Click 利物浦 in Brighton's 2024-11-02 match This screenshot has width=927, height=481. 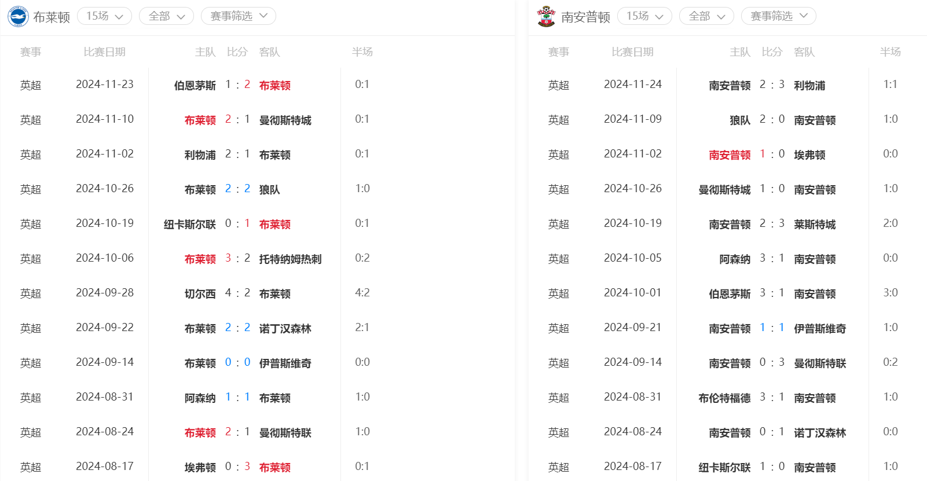pyautogui.click(x=200, y=155)
